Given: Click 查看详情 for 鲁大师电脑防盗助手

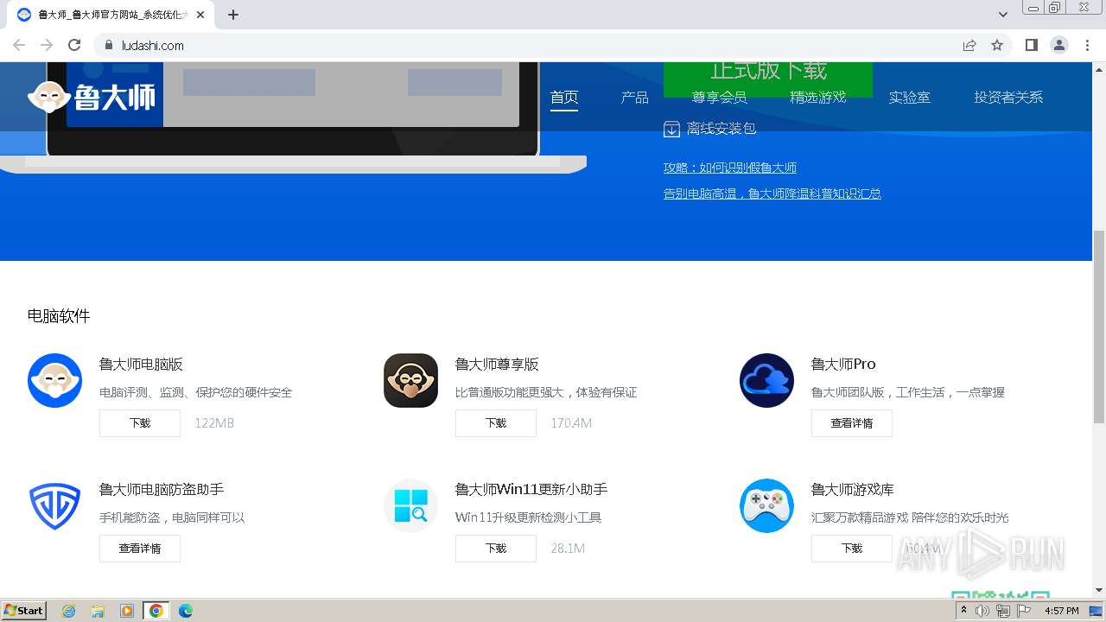Looking at the screenshot, I should click(x=140, y=549).
